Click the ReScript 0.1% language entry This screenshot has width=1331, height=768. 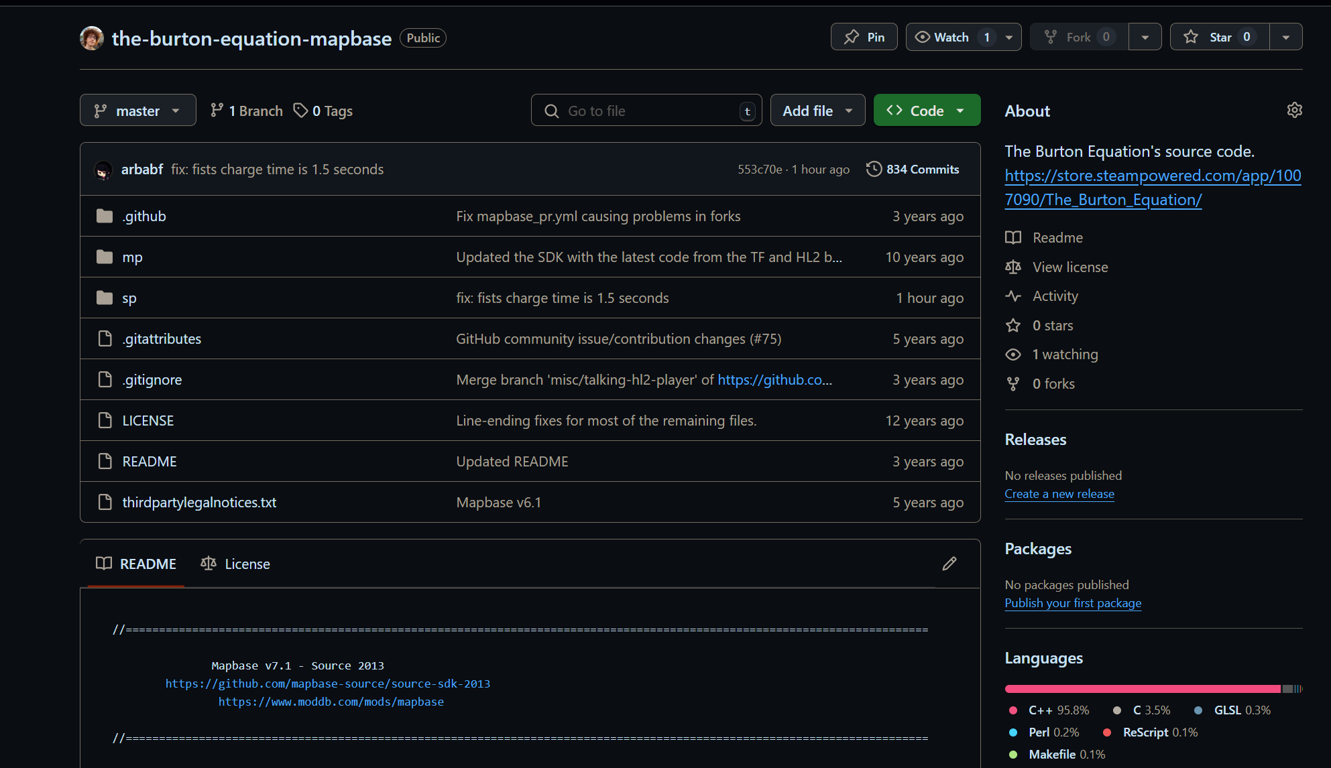(x=1150, y=732)
